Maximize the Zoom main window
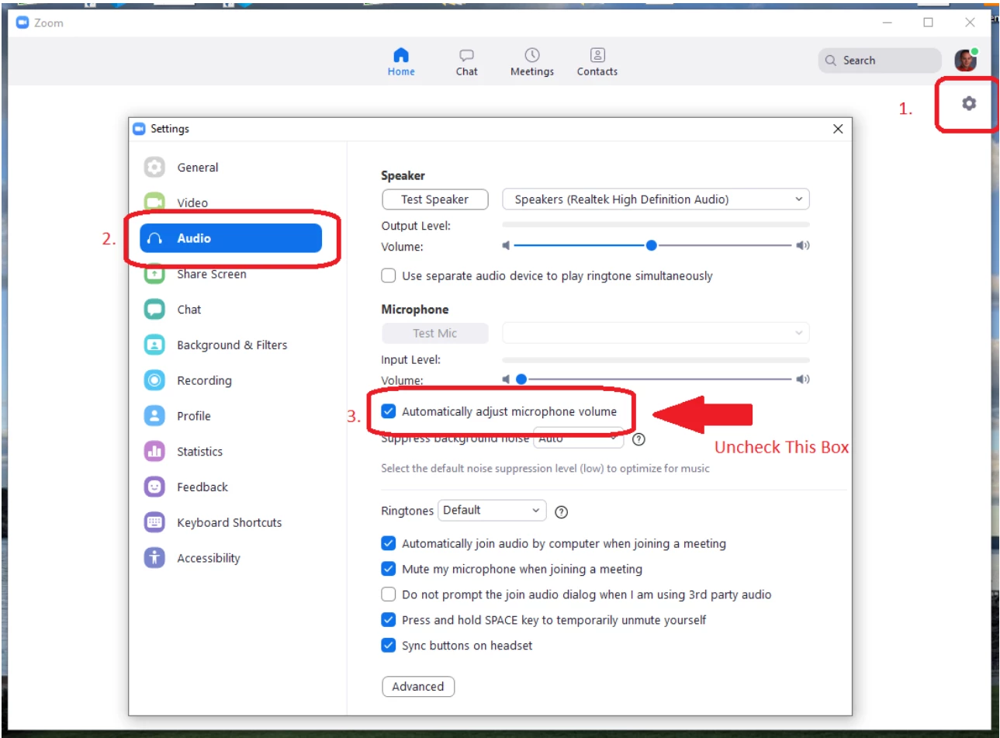 pos(928,23)
